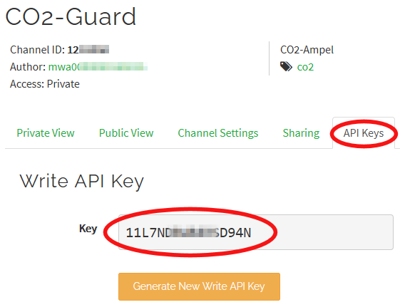This screenshot has width=400, height=307.
Task: Open the author profile link mwa0
Action: click(98, 67)
